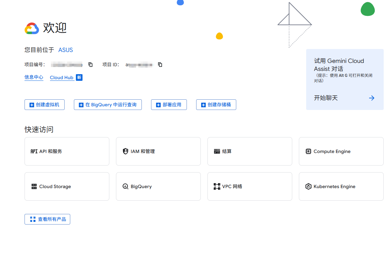Viewport: 389px width, 253px height.
Task: Click the 新 badge beside Cloud Hub
Action: coord(79,77)
